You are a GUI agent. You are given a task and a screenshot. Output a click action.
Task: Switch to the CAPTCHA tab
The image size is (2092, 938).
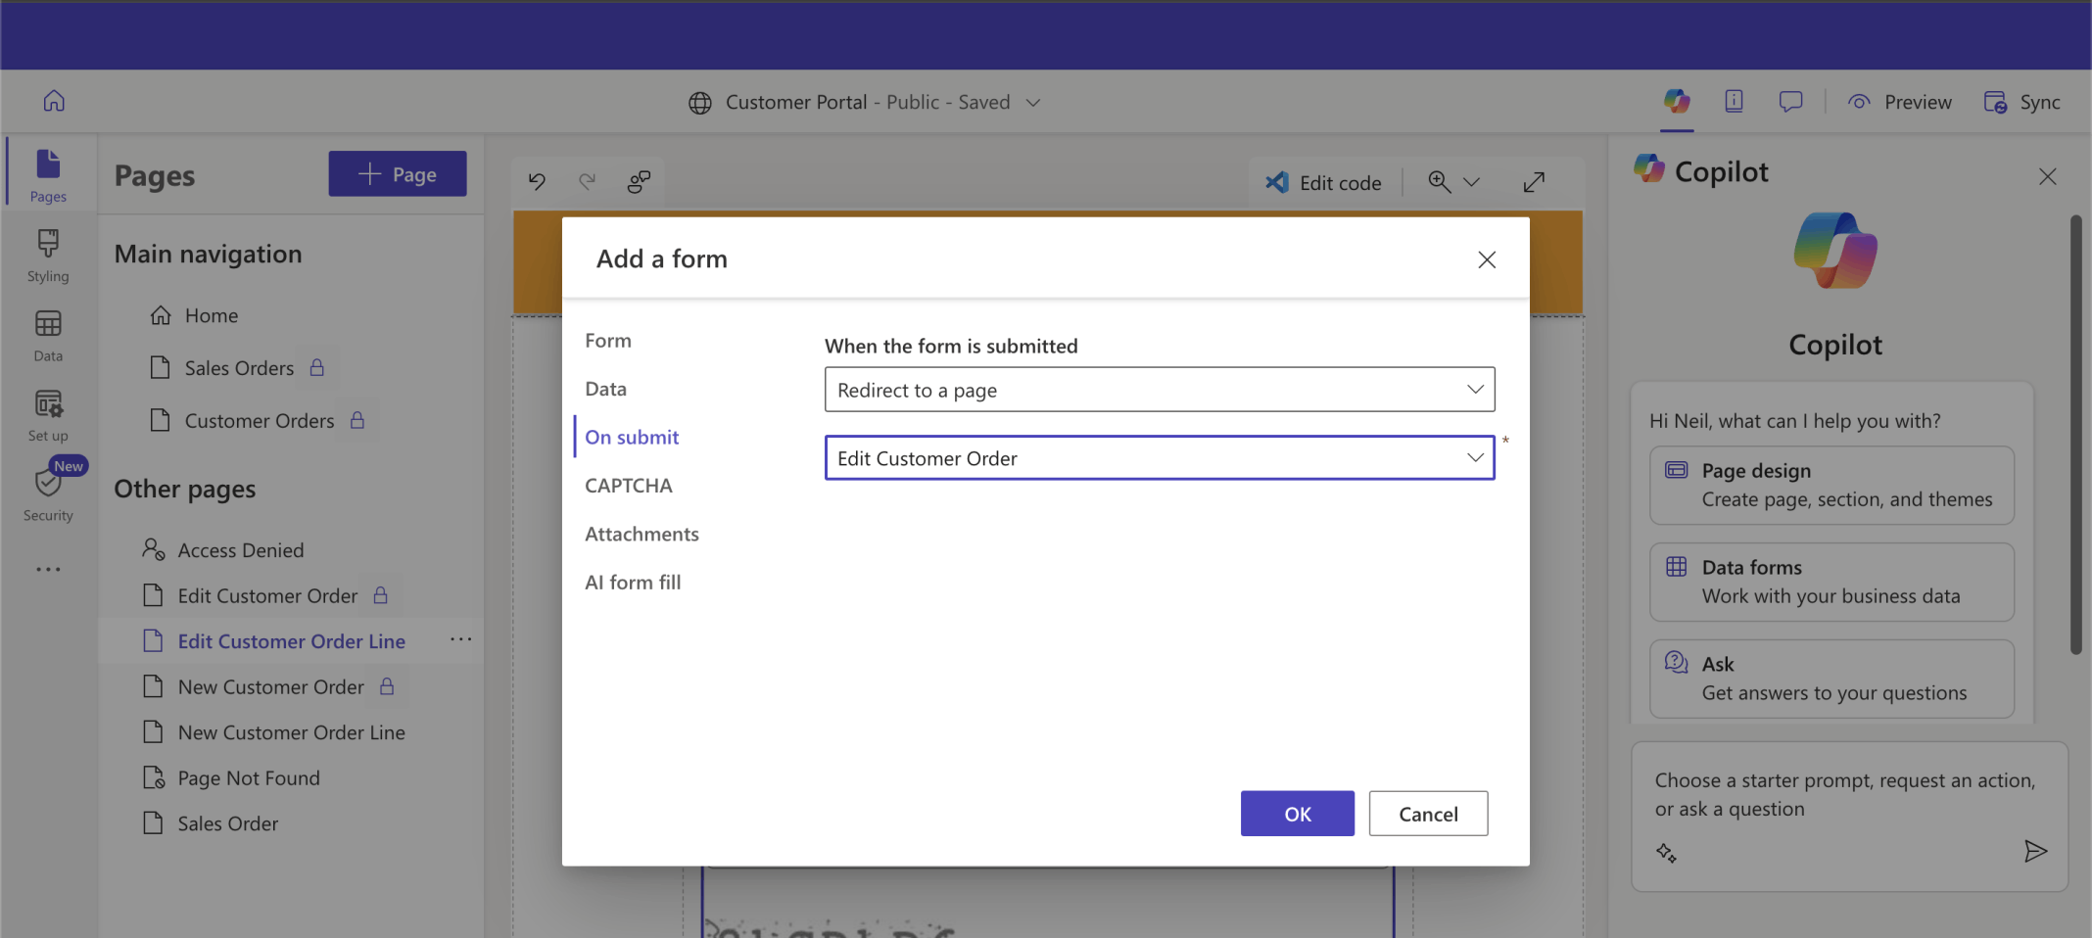(629, 486)
